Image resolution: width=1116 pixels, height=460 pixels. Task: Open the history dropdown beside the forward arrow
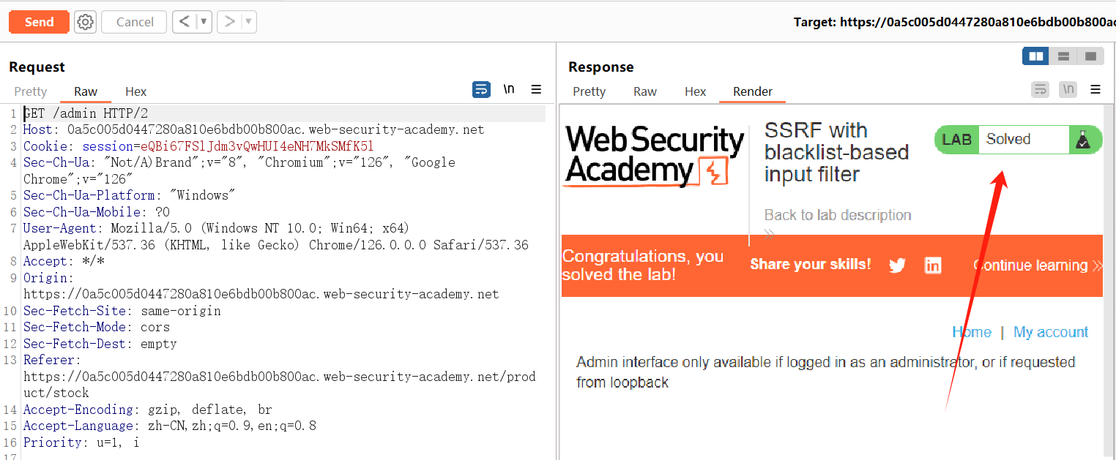[249, 22]
